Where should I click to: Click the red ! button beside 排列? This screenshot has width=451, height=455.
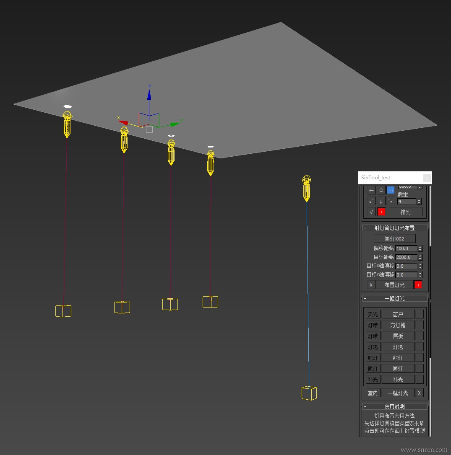(381, 212)
